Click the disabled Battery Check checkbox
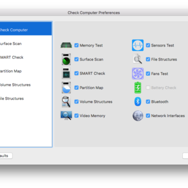The width and height of the screenshot is (188, 188). (148, 88)
